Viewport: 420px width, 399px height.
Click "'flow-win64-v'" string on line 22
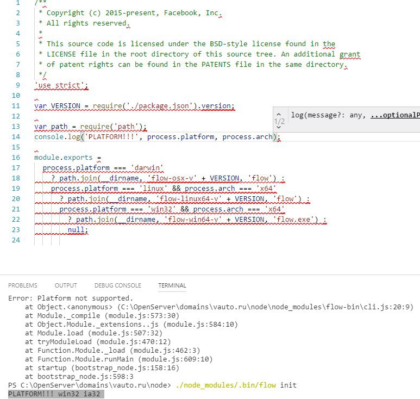193,220
